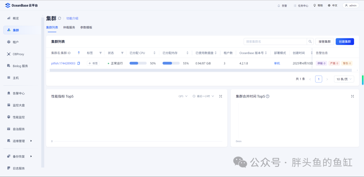Click the refresh icon beside 集群 title
Screen dimensions: 364x177
coord(59,18)
